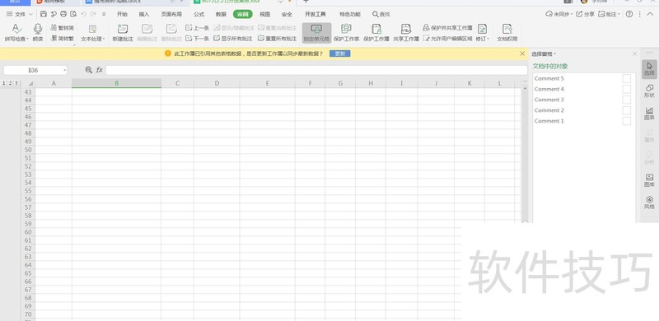The image size is (659, 321).
Task: Start the 朗读 read-aloud microphone tool
Action: pyautogui.click(x=38, y=33)
